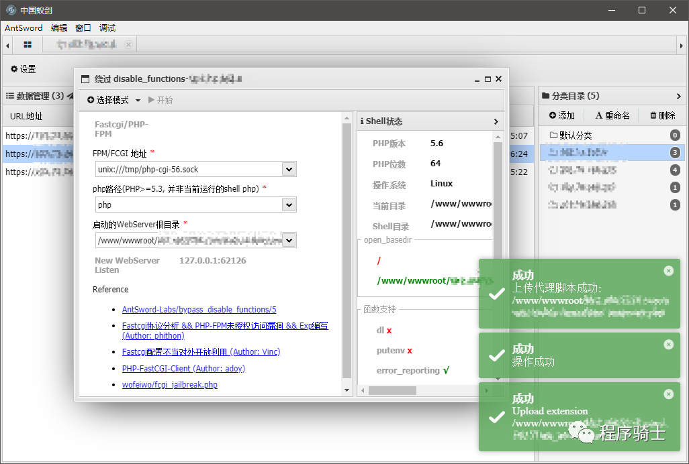Dismiss the Upload extension notification

[x=669, y=394]
